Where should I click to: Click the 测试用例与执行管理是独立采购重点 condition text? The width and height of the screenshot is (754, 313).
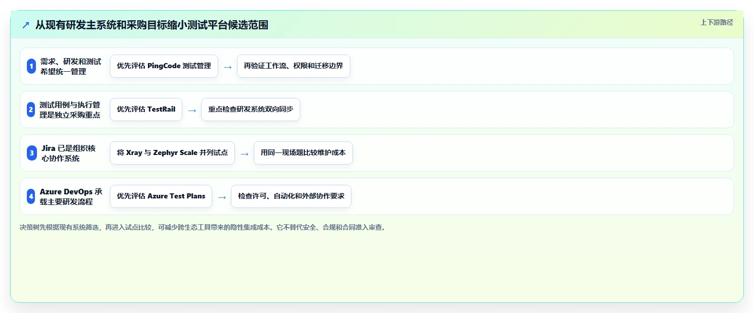[x=71, y=110]
